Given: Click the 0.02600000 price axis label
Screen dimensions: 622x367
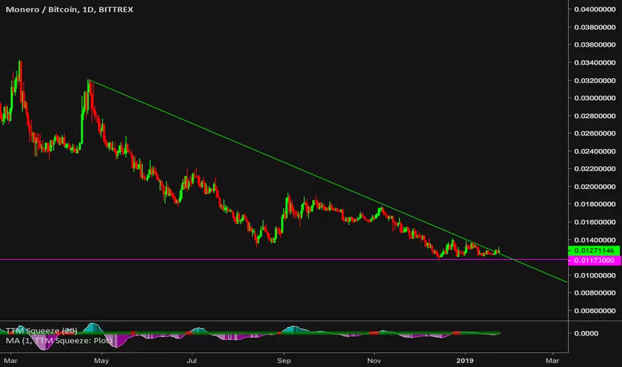Looking at the screenshot, I should [595, 133].
